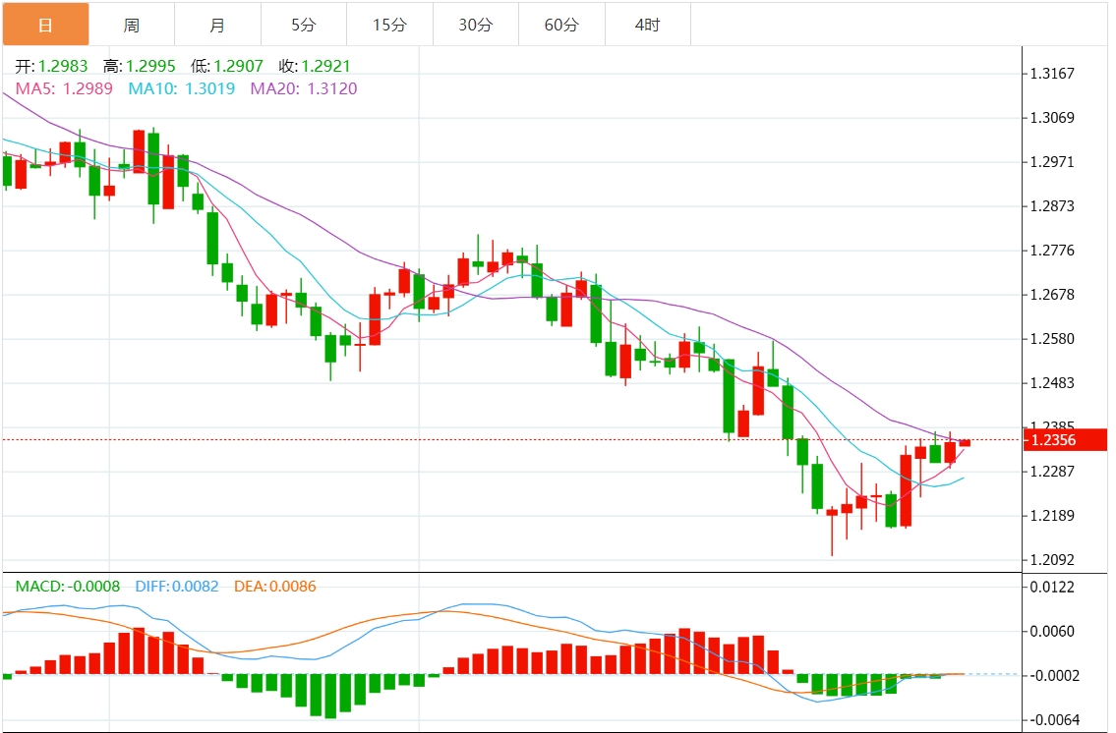Switch to the 月 monthly tab
The height and width of the screenshot is (733, 1116).
tap(217, 25)
